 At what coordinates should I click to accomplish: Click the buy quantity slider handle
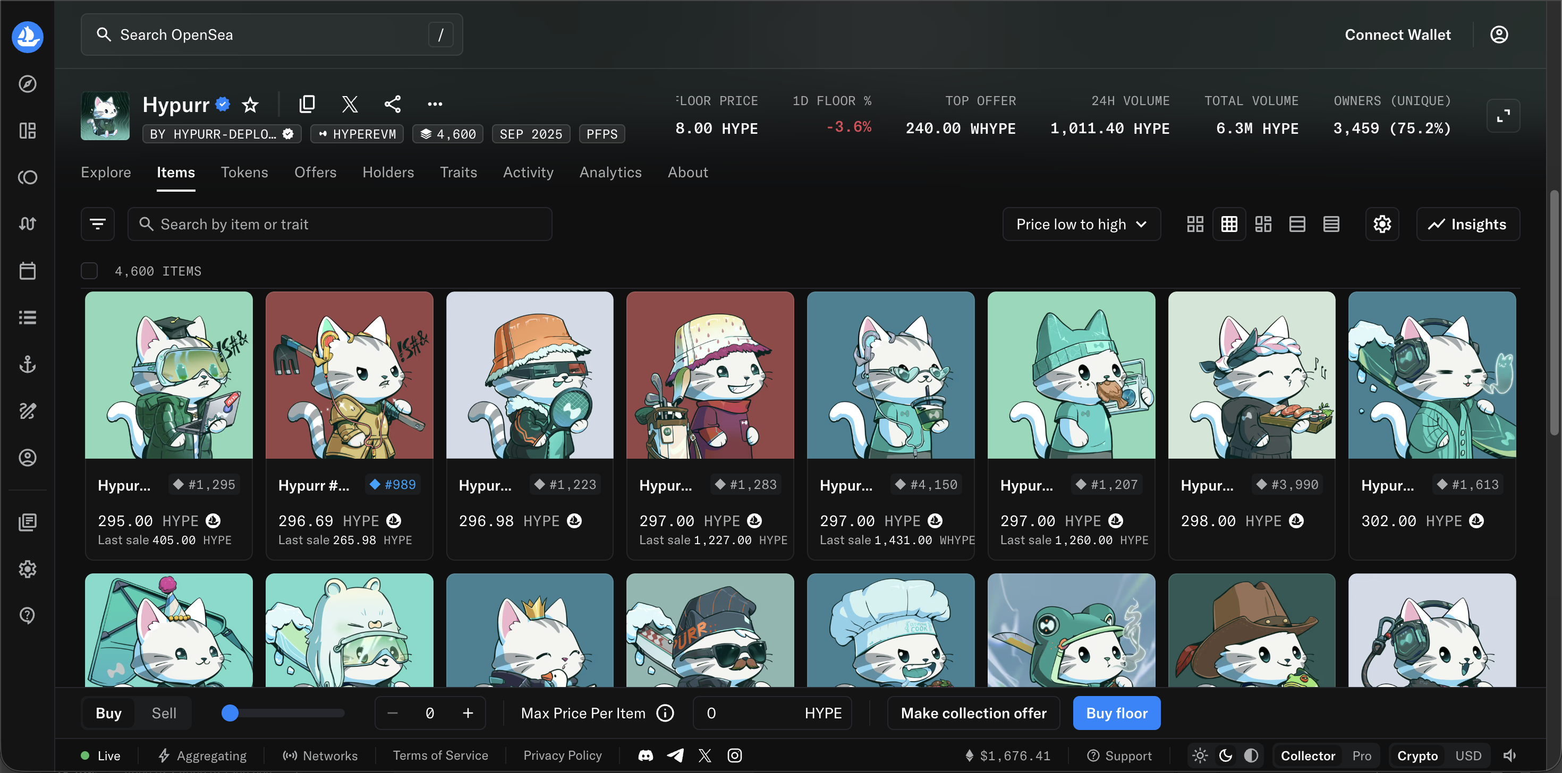click(230, 713)
